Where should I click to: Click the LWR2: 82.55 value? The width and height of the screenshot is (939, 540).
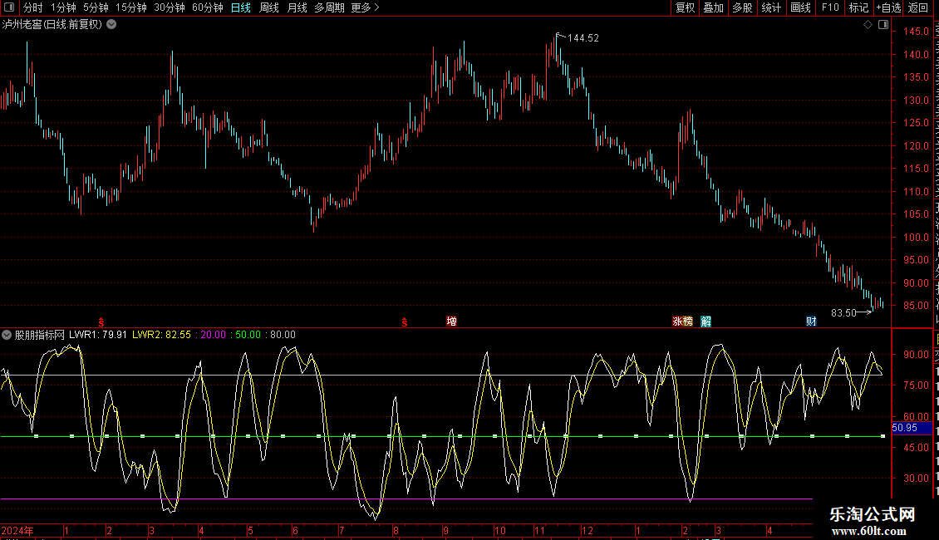(x=162, y=335)
